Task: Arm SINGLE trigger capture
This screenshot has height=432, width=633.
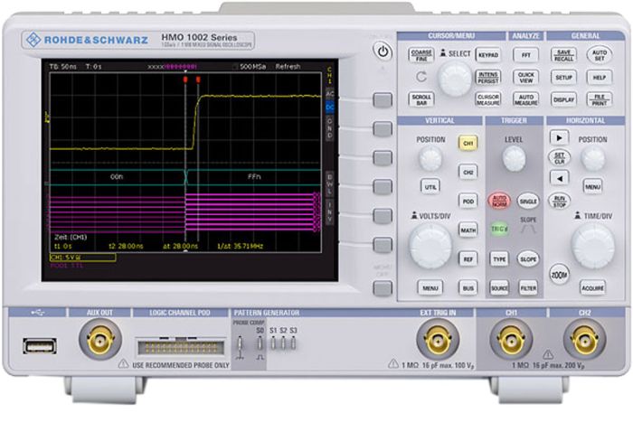Action: tap(528, 201)
